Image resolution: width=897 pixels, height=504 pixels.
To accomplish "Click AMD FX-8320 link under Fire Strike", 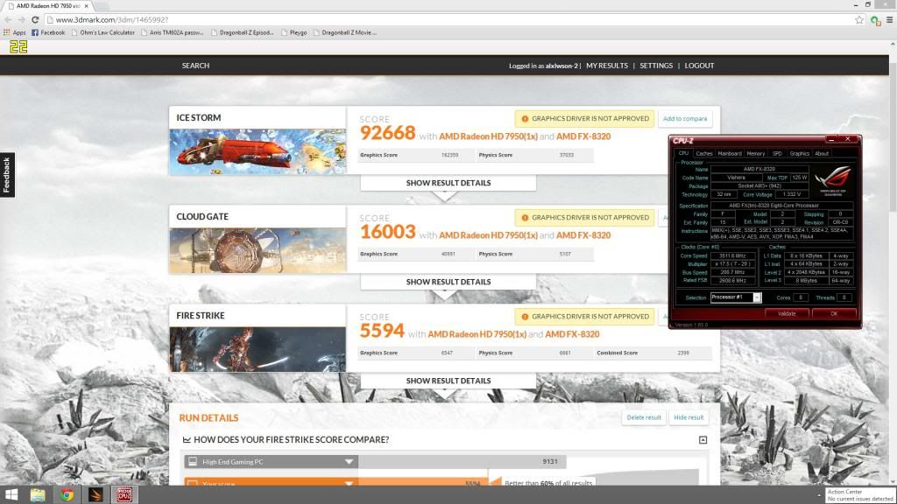I will (x=572, y=334).
